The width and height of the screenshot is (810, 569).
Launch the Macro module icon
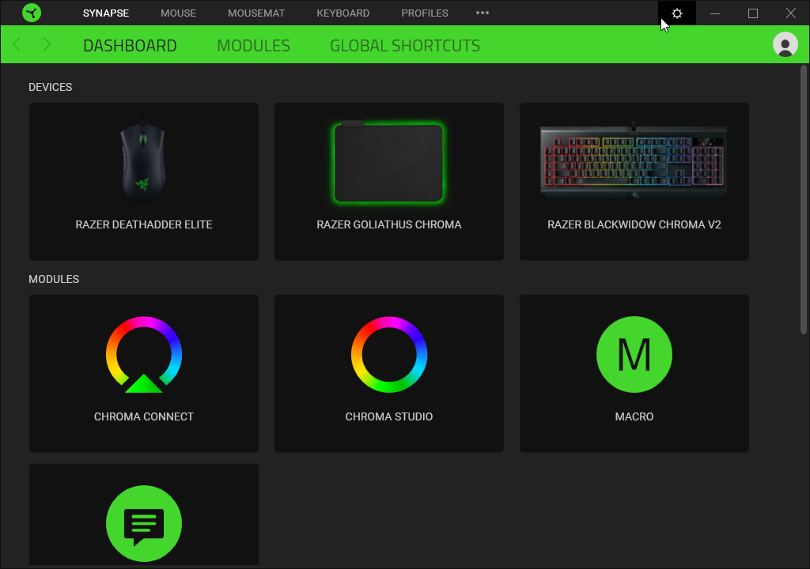point(634,355)
